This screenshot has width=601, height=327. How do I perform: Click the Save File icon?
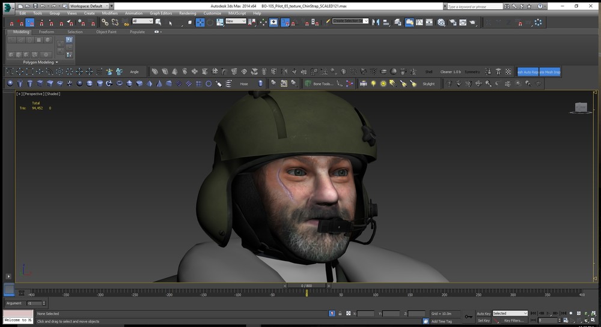point(34,5)
